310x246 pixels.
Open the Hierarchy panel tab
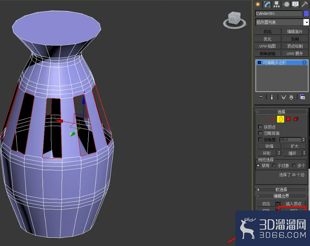pos(276,4)
